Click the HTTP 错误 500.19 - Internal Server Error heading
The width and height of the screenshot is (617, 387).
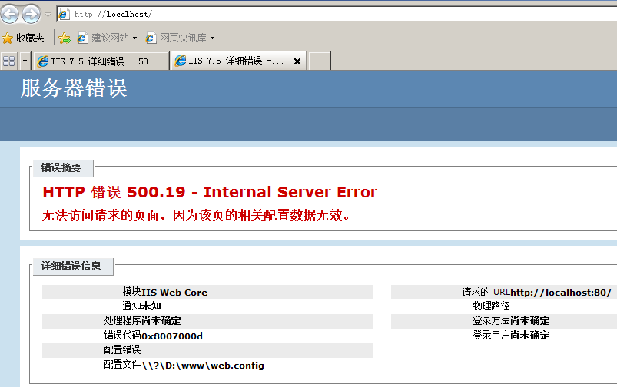[210, 192]
